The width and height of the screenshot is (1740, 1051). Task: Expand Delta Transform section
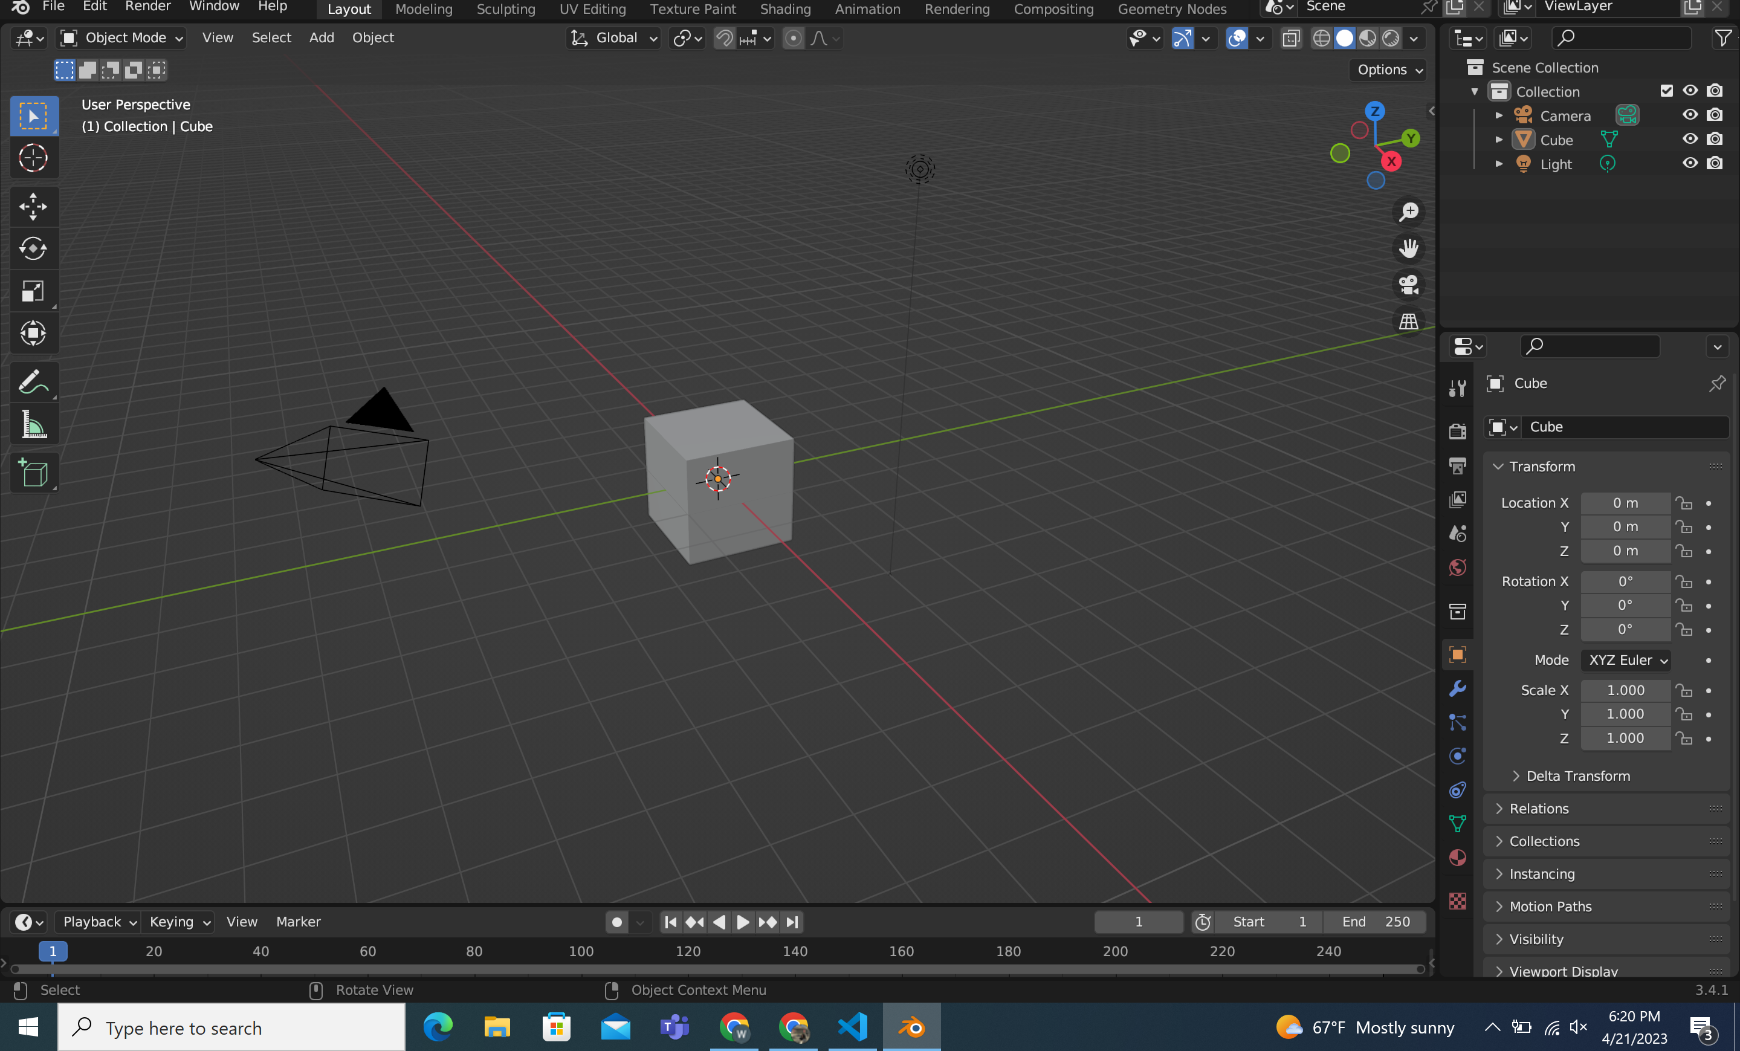coord(1577,775)
